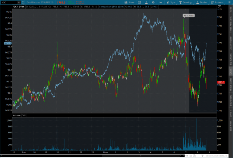Click Gold Futures, ETH (FEB 22) description
Viewport: 233px width, 158px height.
[x=40, y=2]
